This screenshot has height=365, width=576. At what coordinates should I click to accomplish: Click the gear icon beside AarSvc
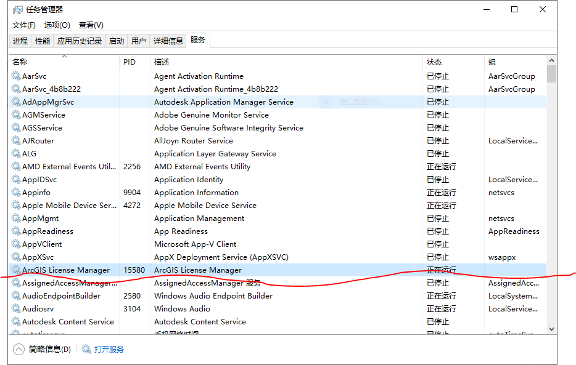click(15, 76)
